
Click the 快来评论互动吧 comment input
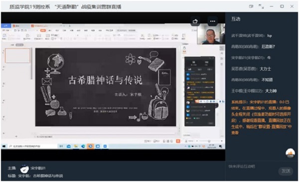252,167
